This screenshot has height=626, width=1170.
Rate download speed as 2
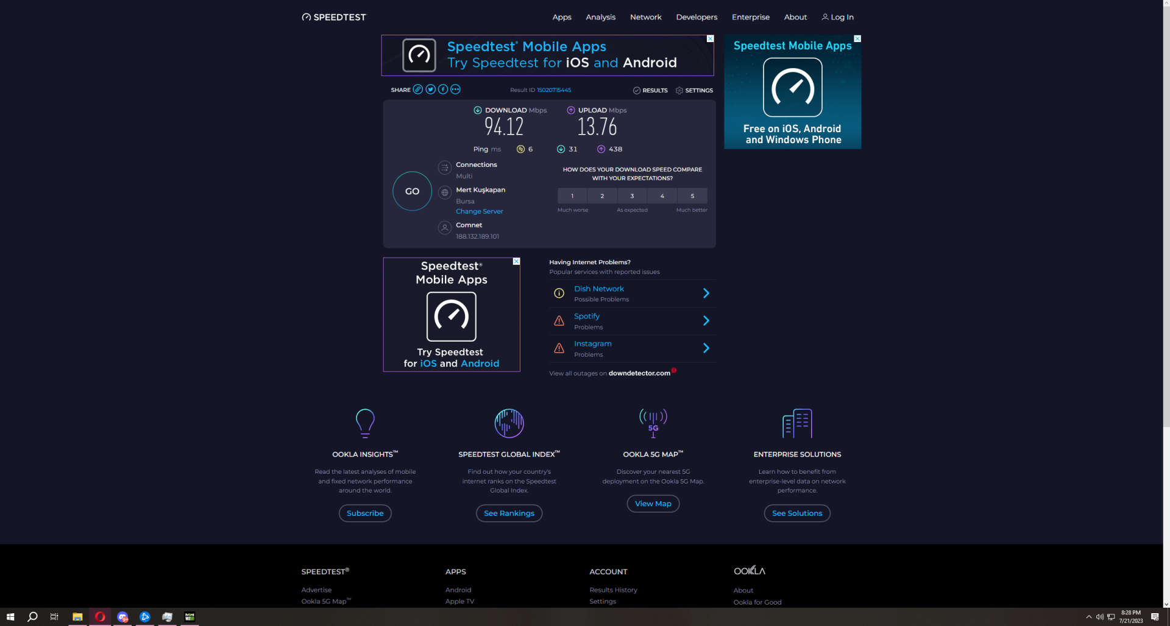point(602,195)
